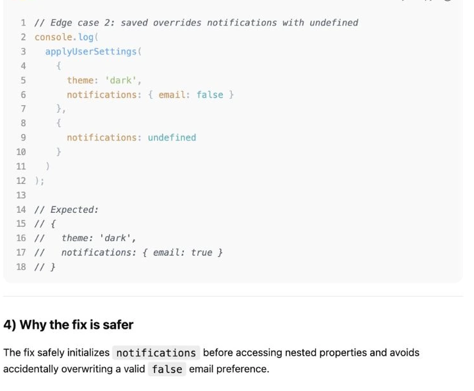This screenshot has width=474, height=391.
Task: Click line number 18 in the gutter
Action: (x=21, y=267)
